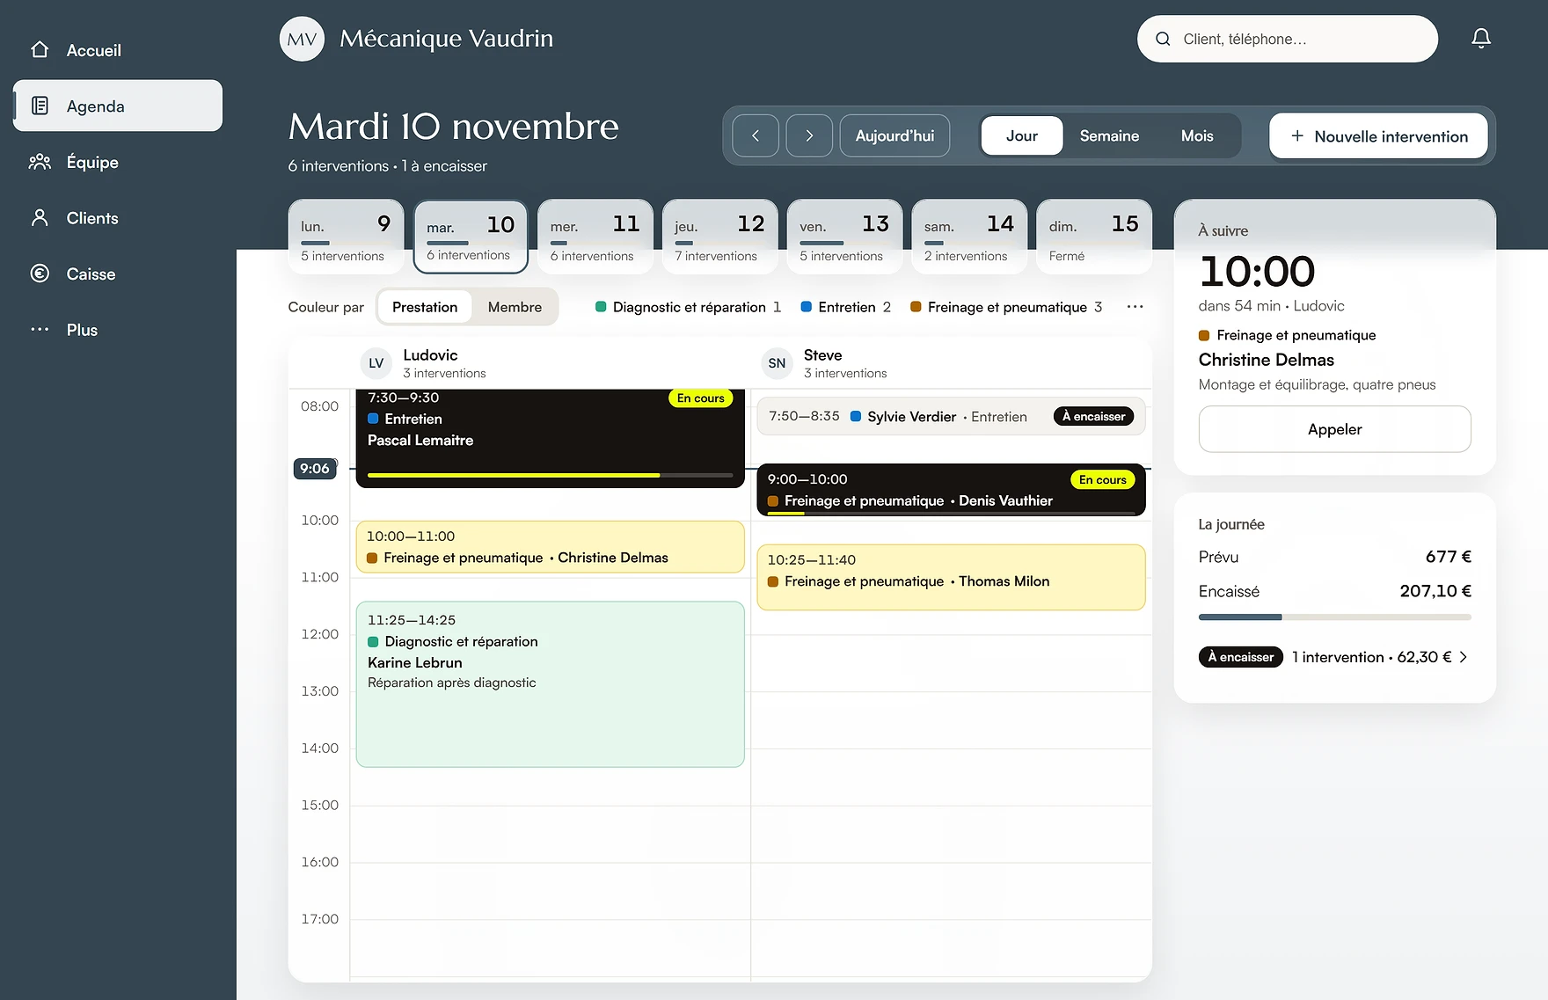Click the Freinage et pneumatique legend swatch
The width and height of the screenshot is (1548, 1000).
point(916,307)
